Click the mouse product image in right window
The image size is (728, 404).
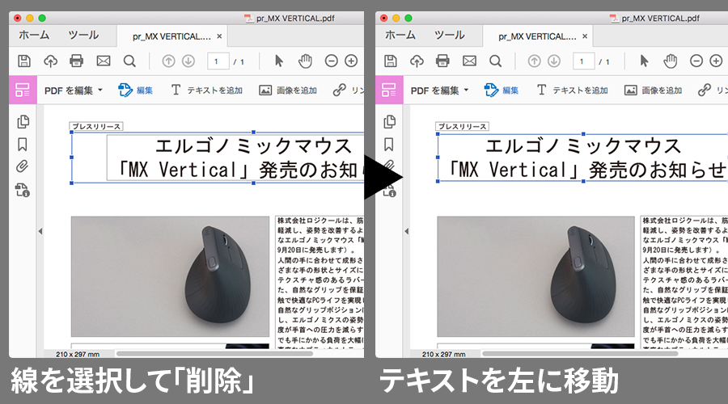click(x=535, y=276)
